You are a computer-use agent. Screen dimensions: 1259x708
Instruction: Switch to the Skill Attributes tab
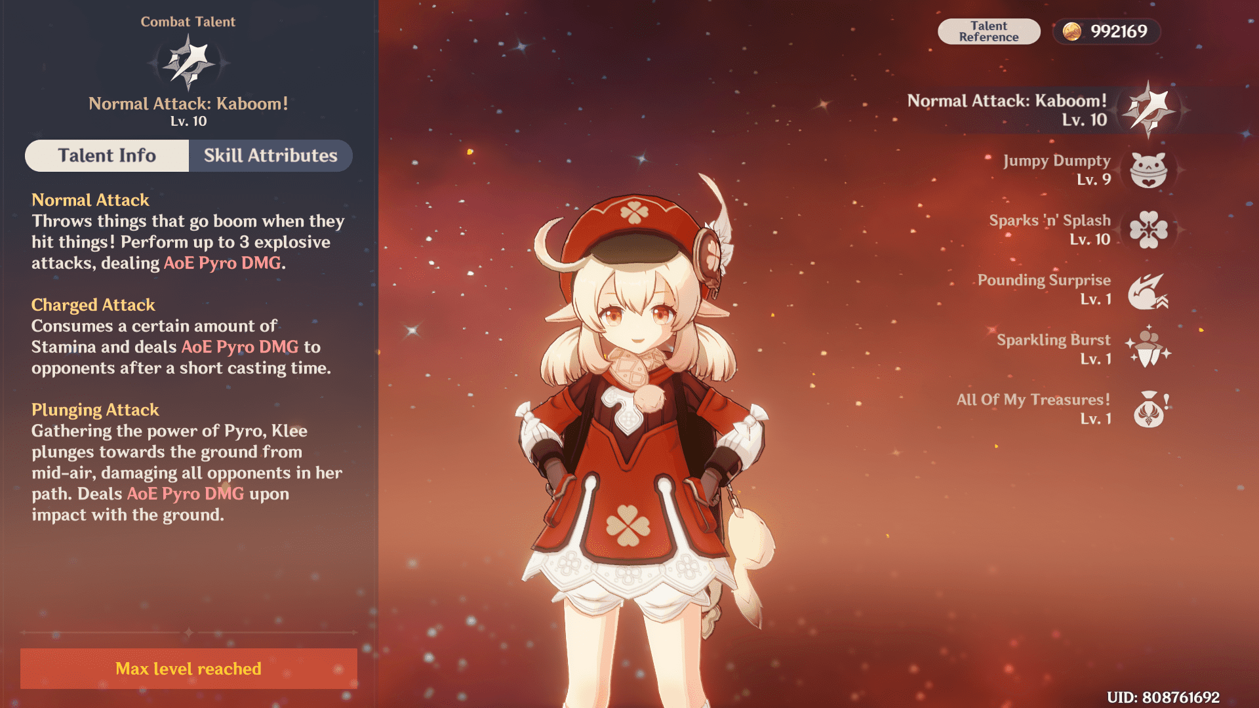click(x=271, y=155)
